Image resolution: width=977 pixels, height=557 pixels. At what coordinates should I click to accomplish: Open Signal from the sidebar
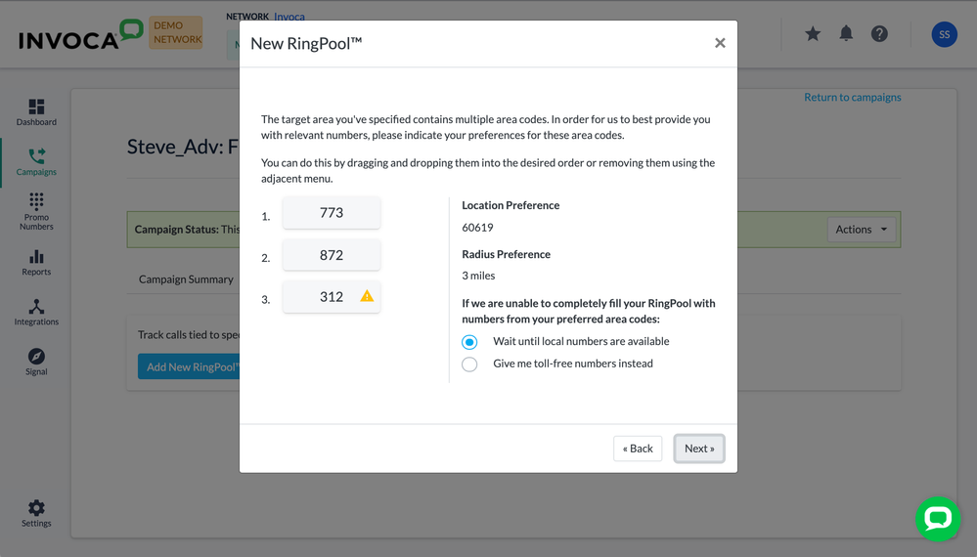pyautogui.click(x=36, y=362)
